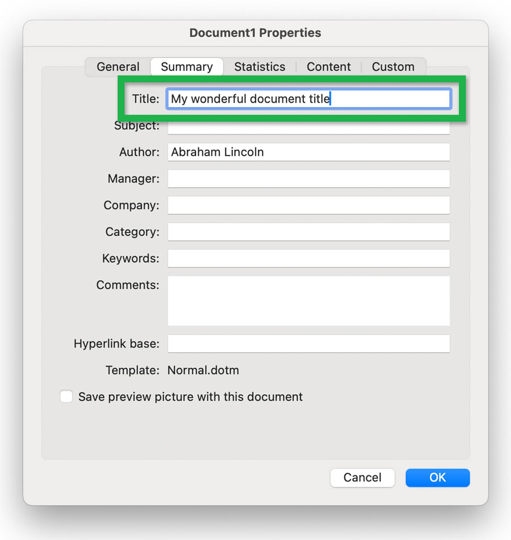This screenshot has width=511, height=540.
Task: Enable saving preview picture with this document
Action: pyautogui.click(x=66, y=396)
